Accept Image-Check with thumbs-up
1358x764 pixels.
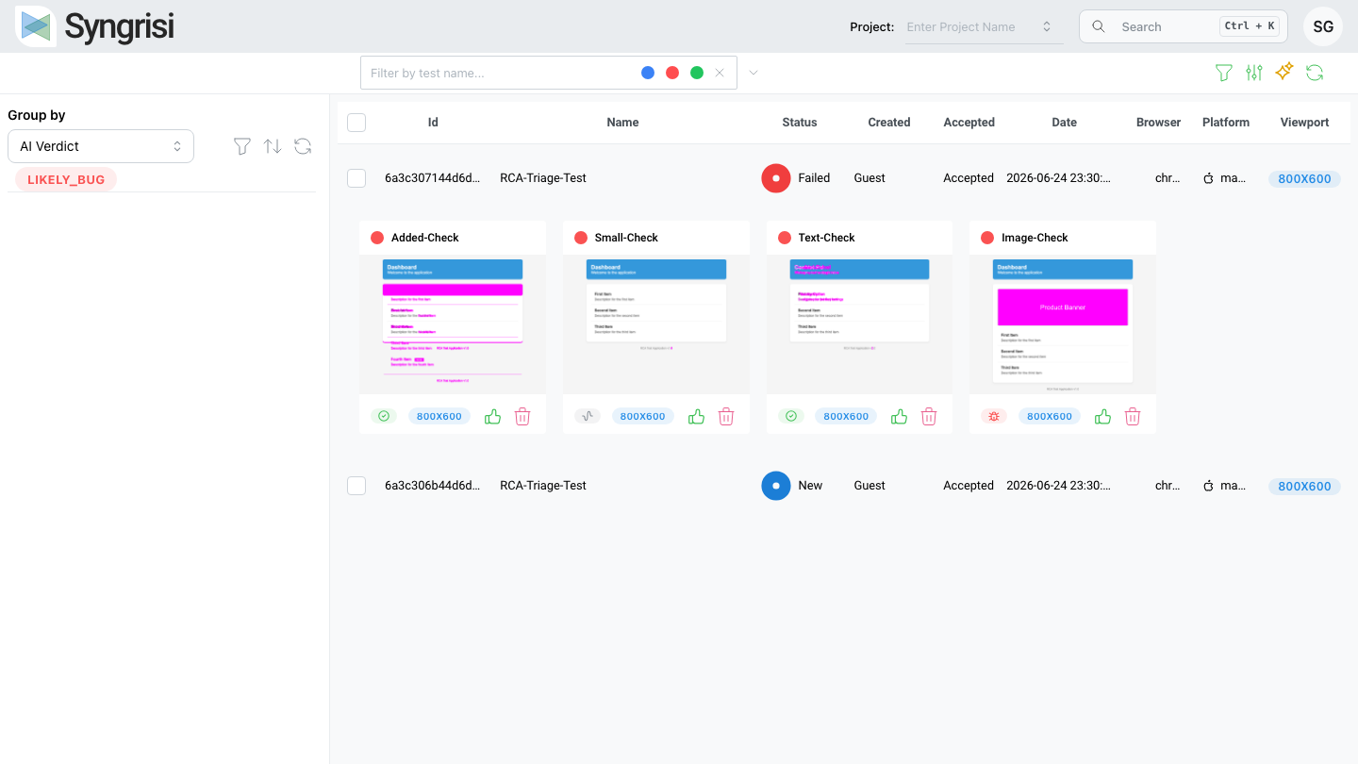coord(1102,416)
